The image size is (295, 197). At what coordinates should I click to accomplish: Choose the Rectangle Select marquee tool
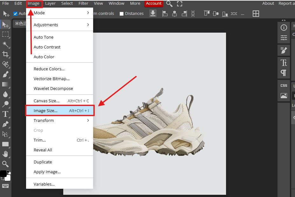click(x=5, y=34)
